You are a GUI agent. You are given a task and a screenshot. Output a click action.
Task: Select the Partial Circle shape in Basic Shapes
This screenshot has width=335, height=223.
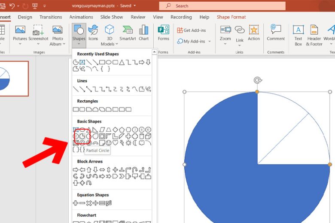pos(82,136)
